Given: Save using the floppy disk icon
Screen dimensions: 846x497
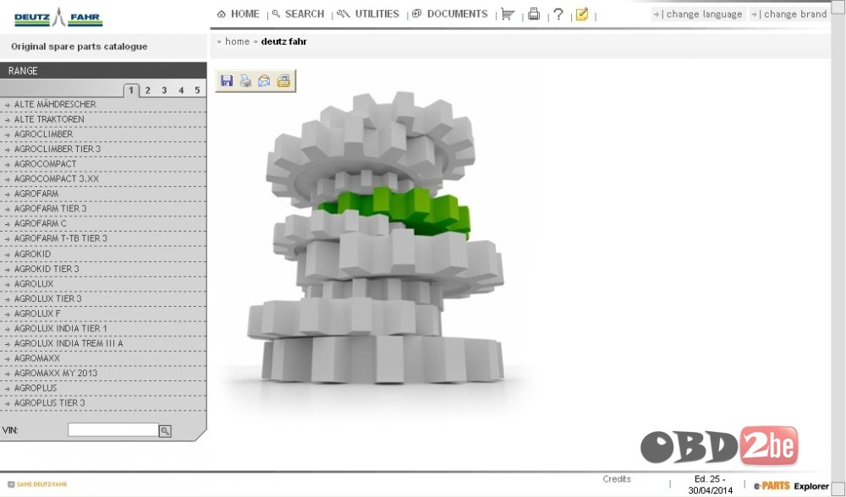Looking at the screenshot, I should pyautogui.click(x=227, y=81).
